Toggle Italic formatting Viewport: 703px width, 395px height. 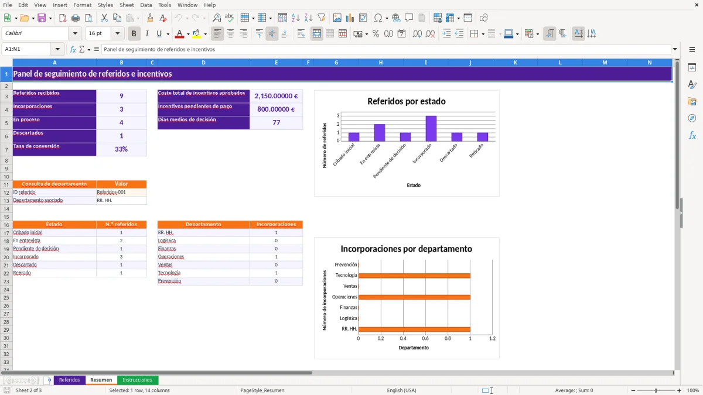[x=147, y=34]
